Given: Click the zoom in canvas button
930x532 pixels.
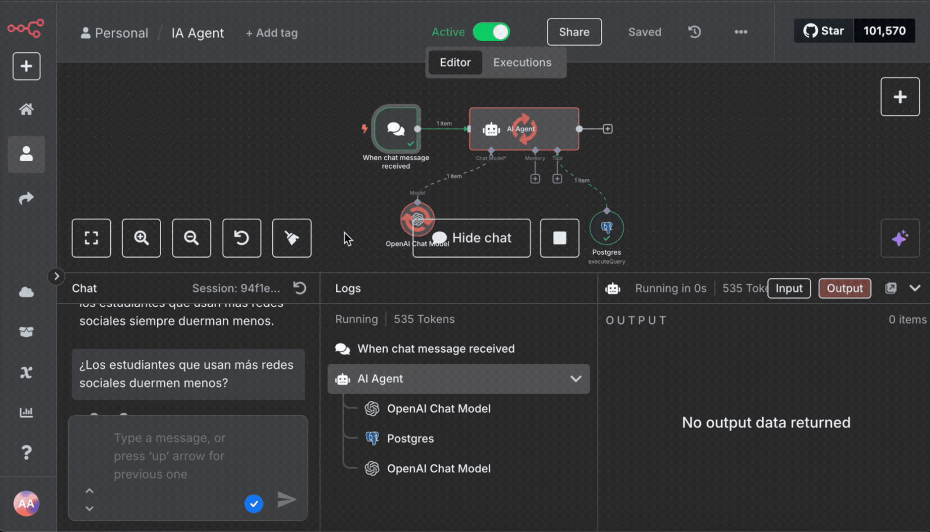Looking at the screenshot, I should 141,238.
